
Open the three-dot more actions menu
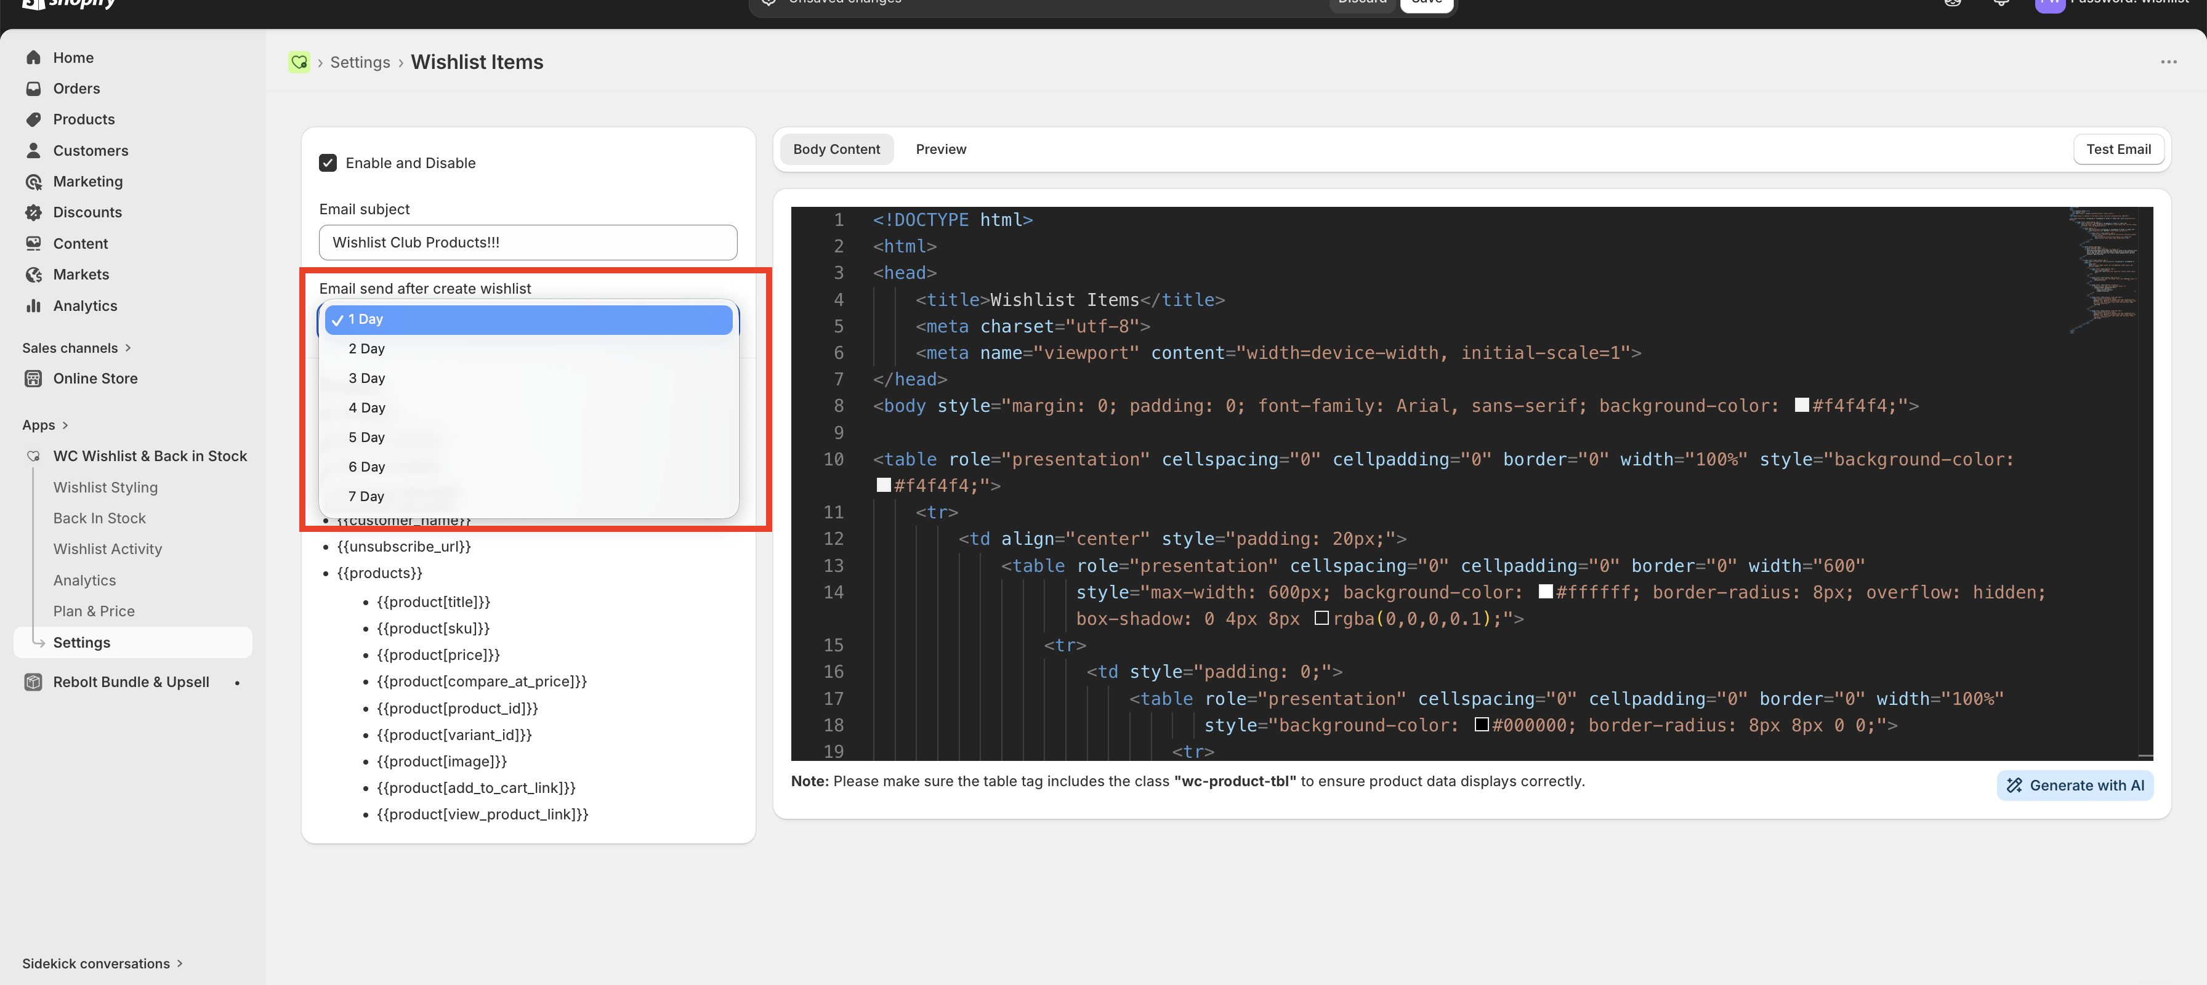[x=2168, y=62]
